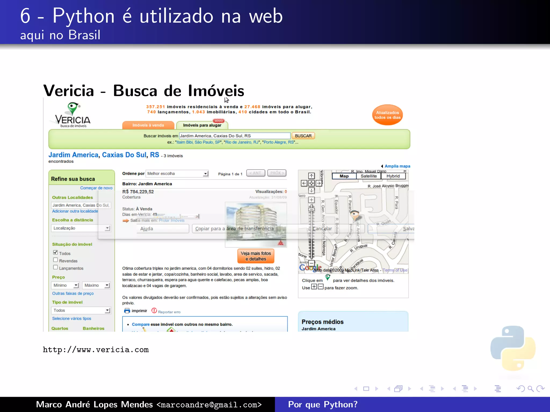
Task: Click the red Reportar erro warning icon
Action: point(154,311)
